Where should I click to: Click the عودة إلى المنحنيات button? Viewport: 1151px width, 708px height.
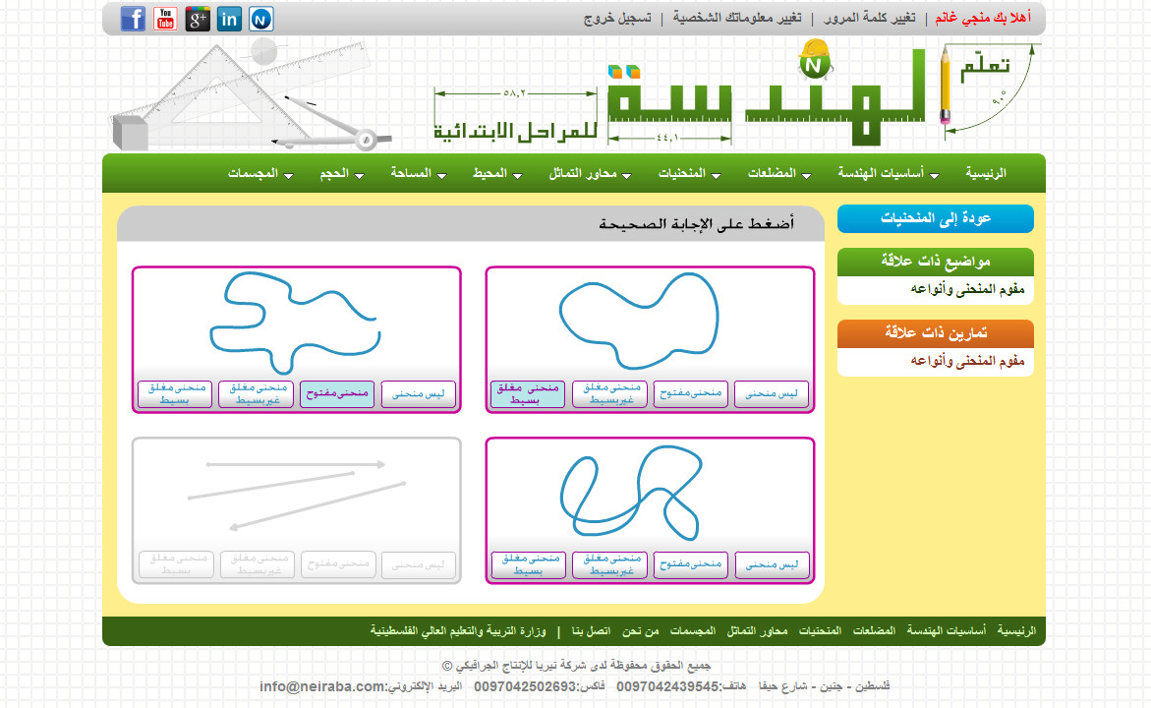[935, 219]
